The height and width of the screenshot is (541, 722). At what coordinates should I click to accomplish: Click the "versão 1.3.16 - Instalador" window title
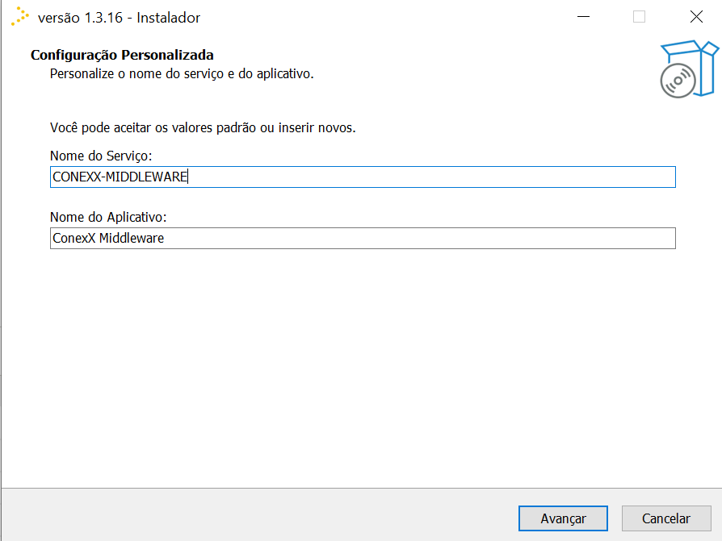pyautogui.click(x=119, y=18)
